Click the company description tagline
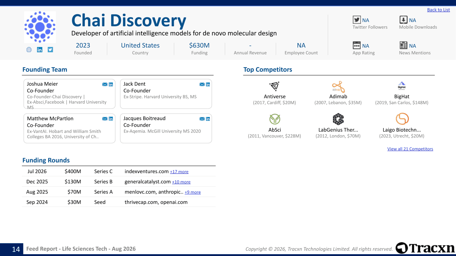Image resolution: width=456 pixels, height=256 pixels. point(174,33)
